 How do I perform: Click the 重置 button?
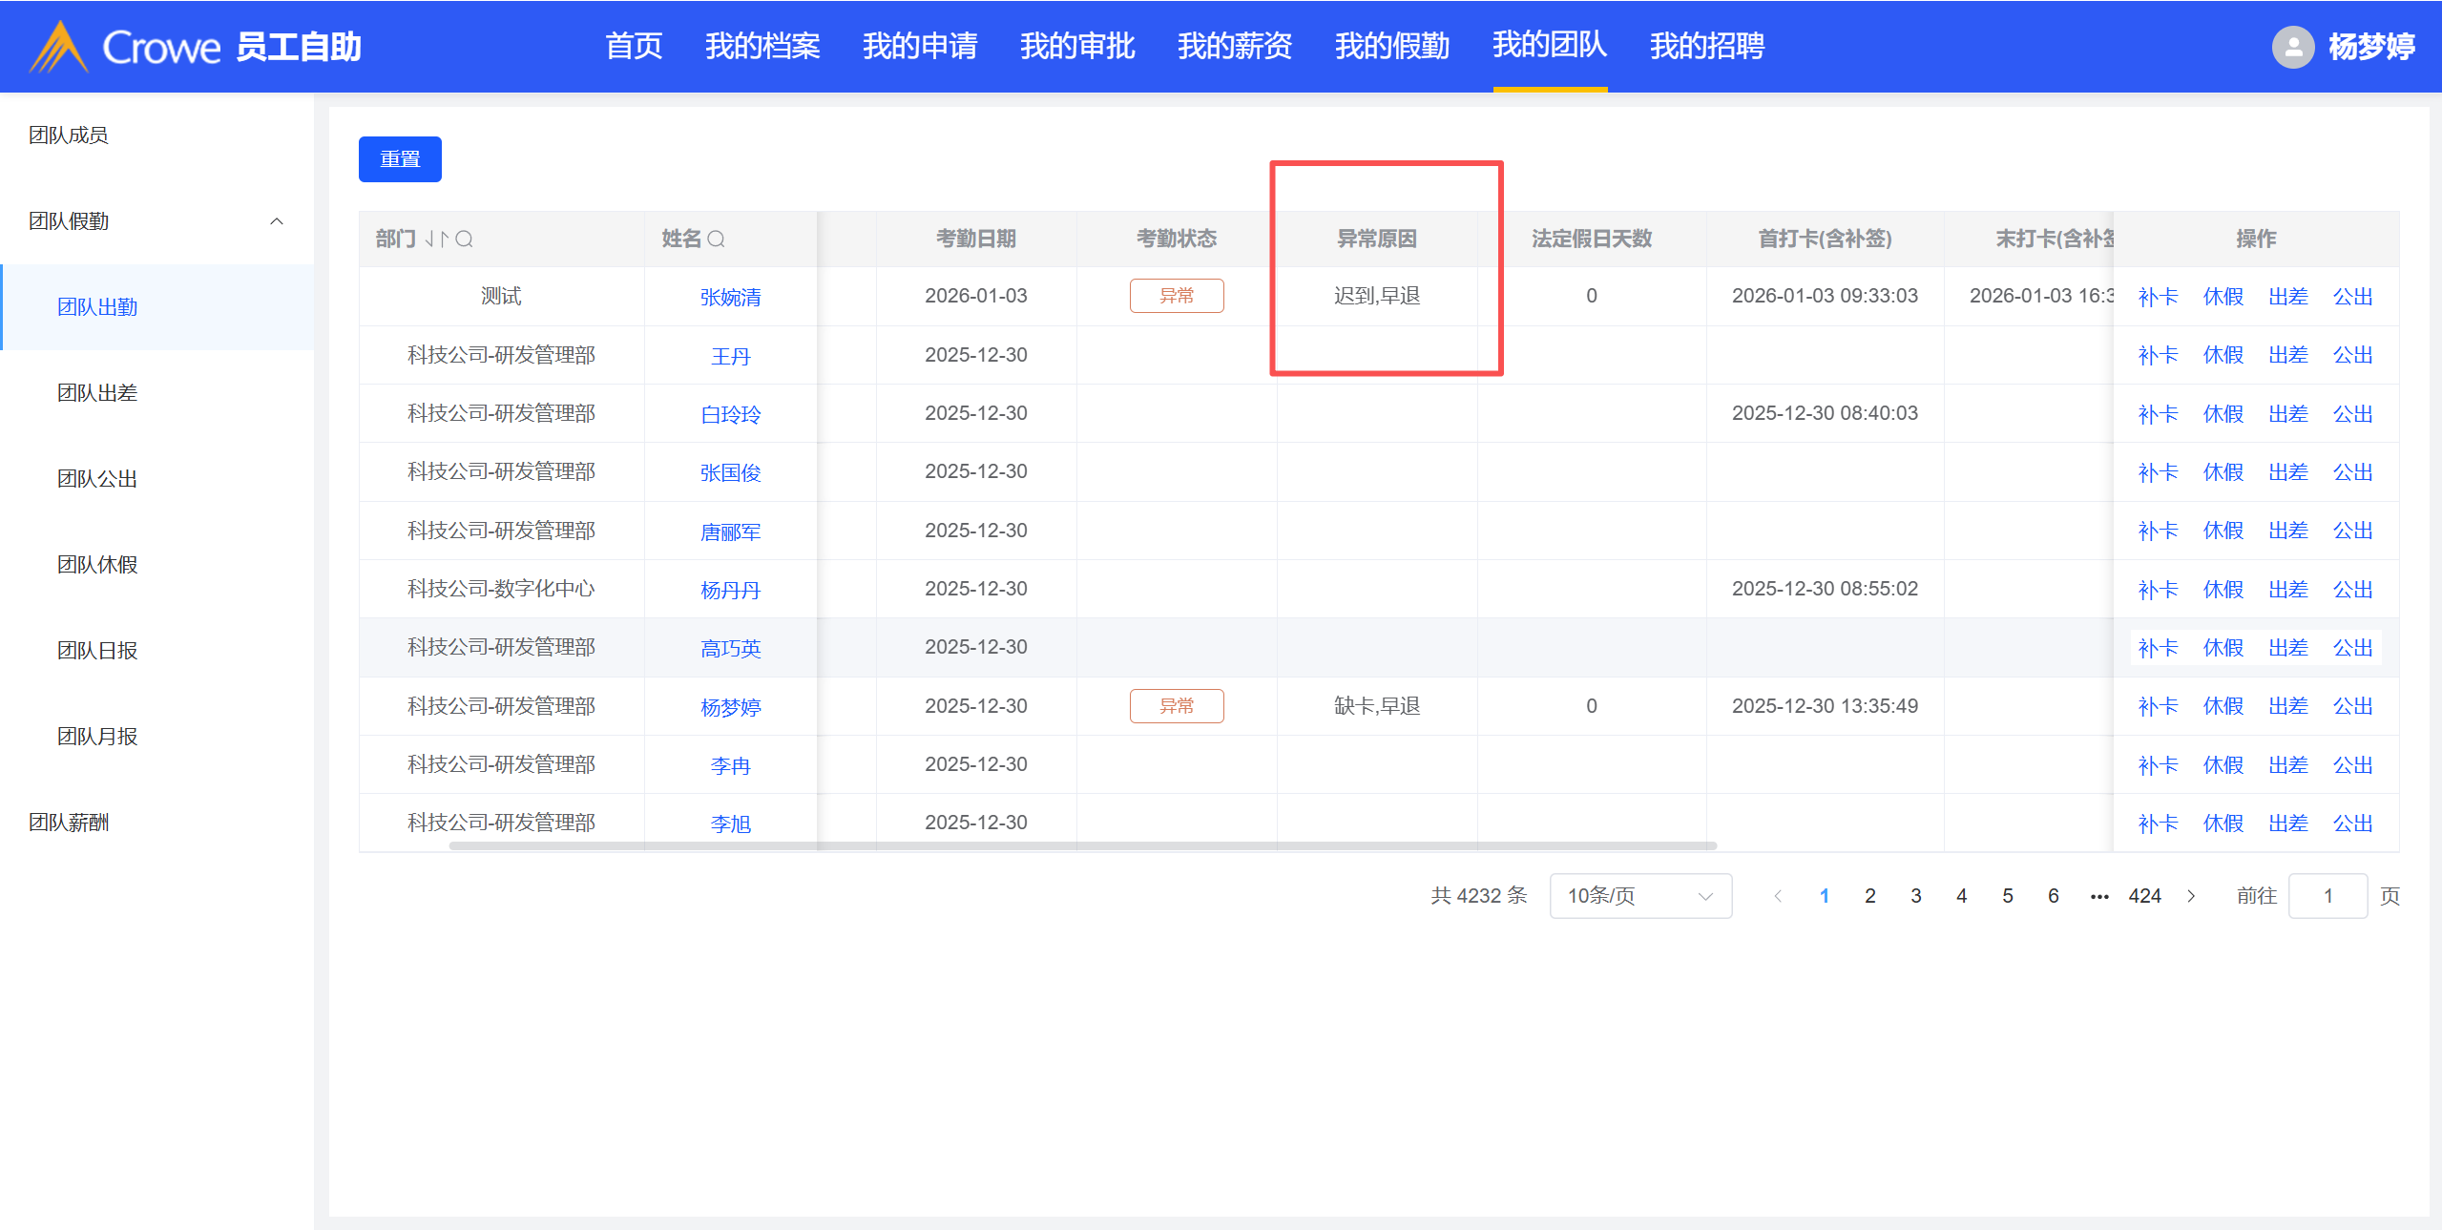click(400, 159)
